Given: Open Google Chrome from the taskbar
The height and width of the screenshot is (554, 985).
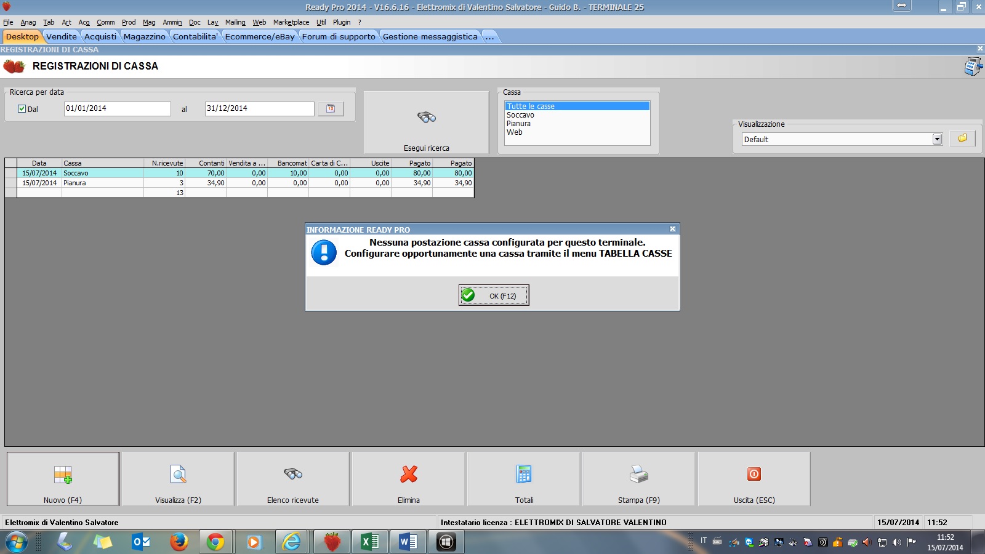Looking at the screenshot, I should click(215, 542).
